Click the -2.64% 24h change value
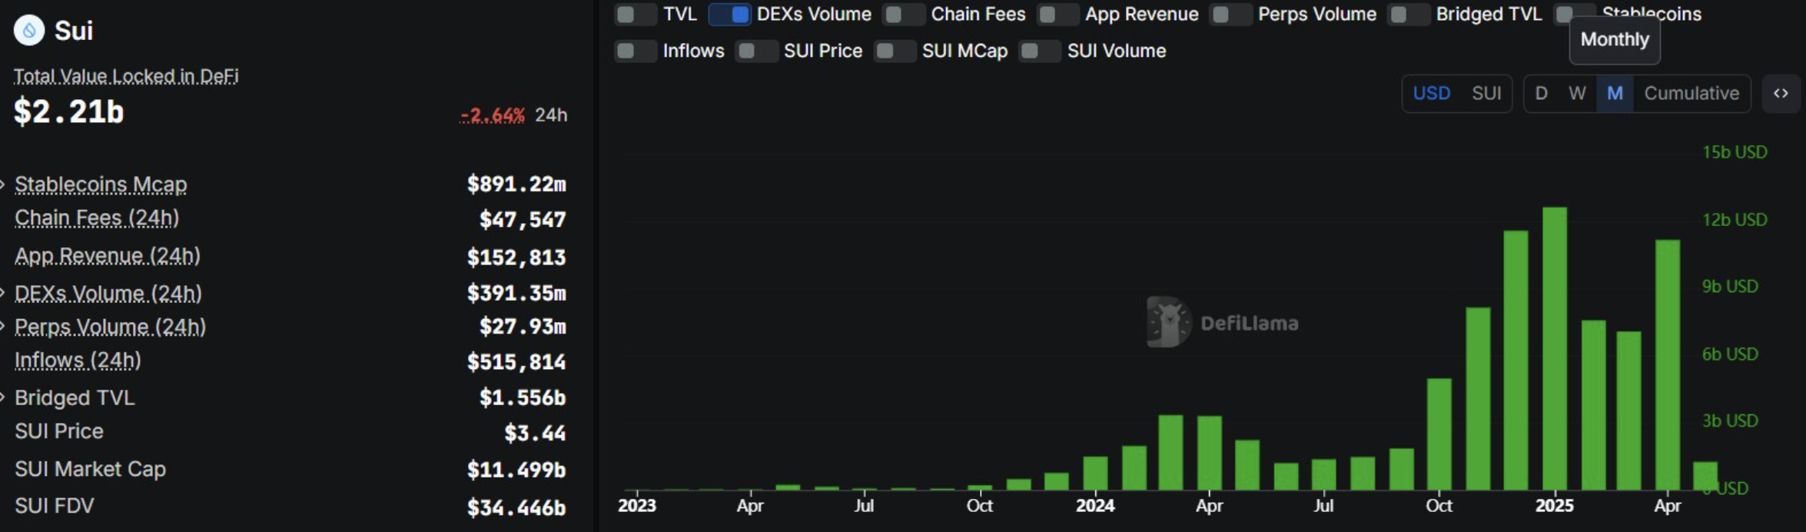This screenshot has width=1806, height=532. pos(492,115)
